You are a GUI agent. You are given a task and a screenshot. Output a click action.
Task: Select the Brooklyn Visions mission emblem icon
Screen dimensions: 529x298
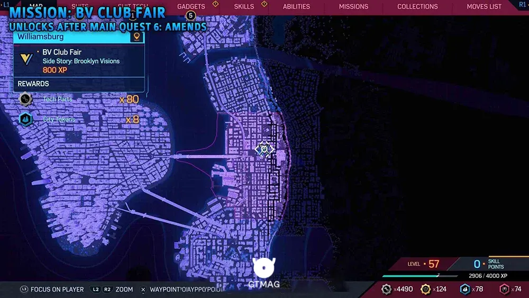coord(26,59)
